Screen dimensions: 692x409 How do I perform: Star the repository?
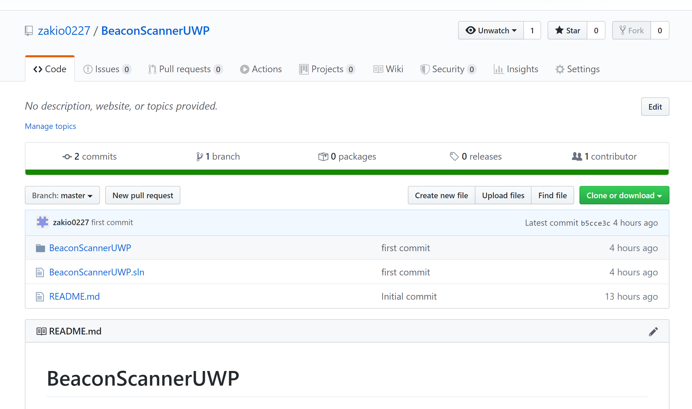567,30
